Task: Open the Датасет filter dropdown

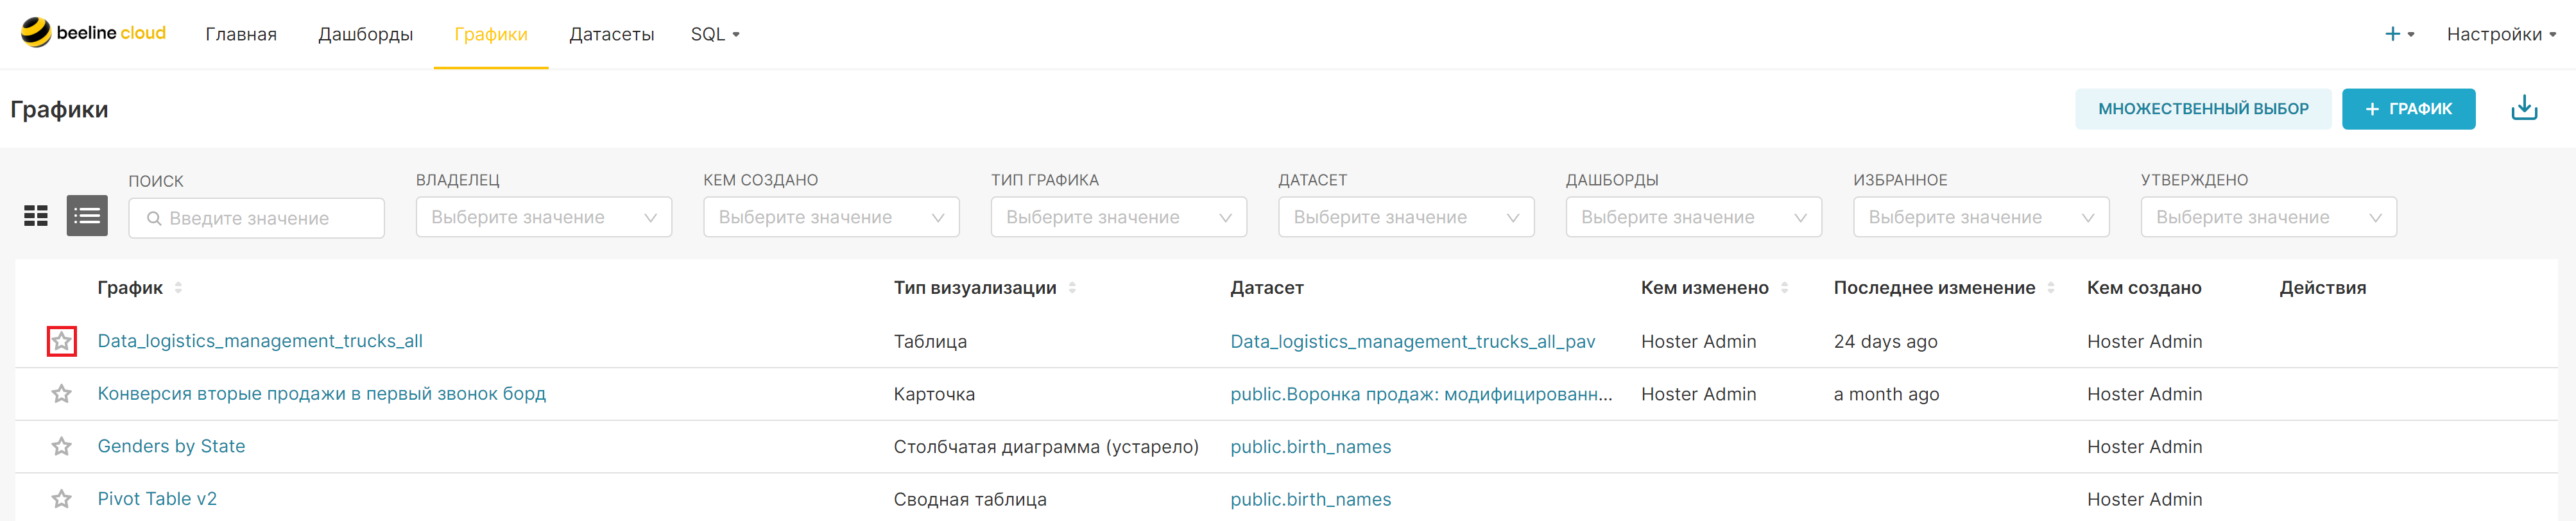Action: tap(1406, 217)
